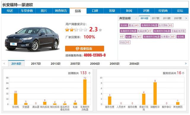Open the 综述 navigation tab
The height and width of the screenshot is (115, 190).
pos(10,11)
